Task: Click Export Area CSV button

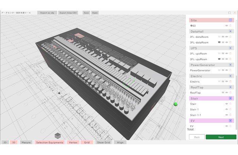Action: 68,13
